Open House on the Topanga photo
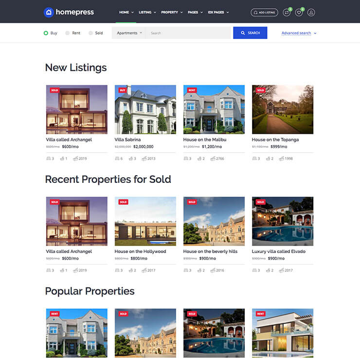This screenshot has width=360, height=360. [283, 109]
